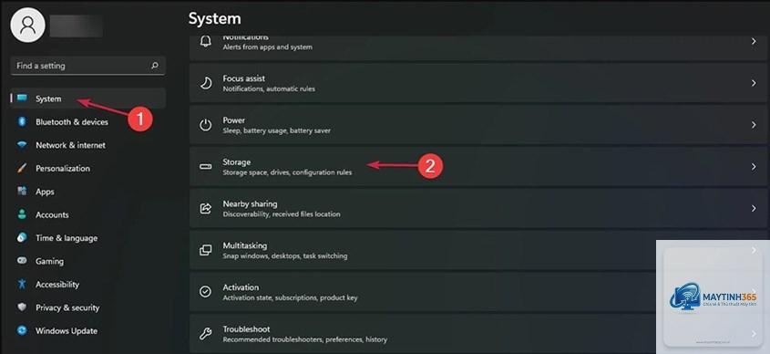
Task: Expand the Power row chevron
Action: point(754,125)
